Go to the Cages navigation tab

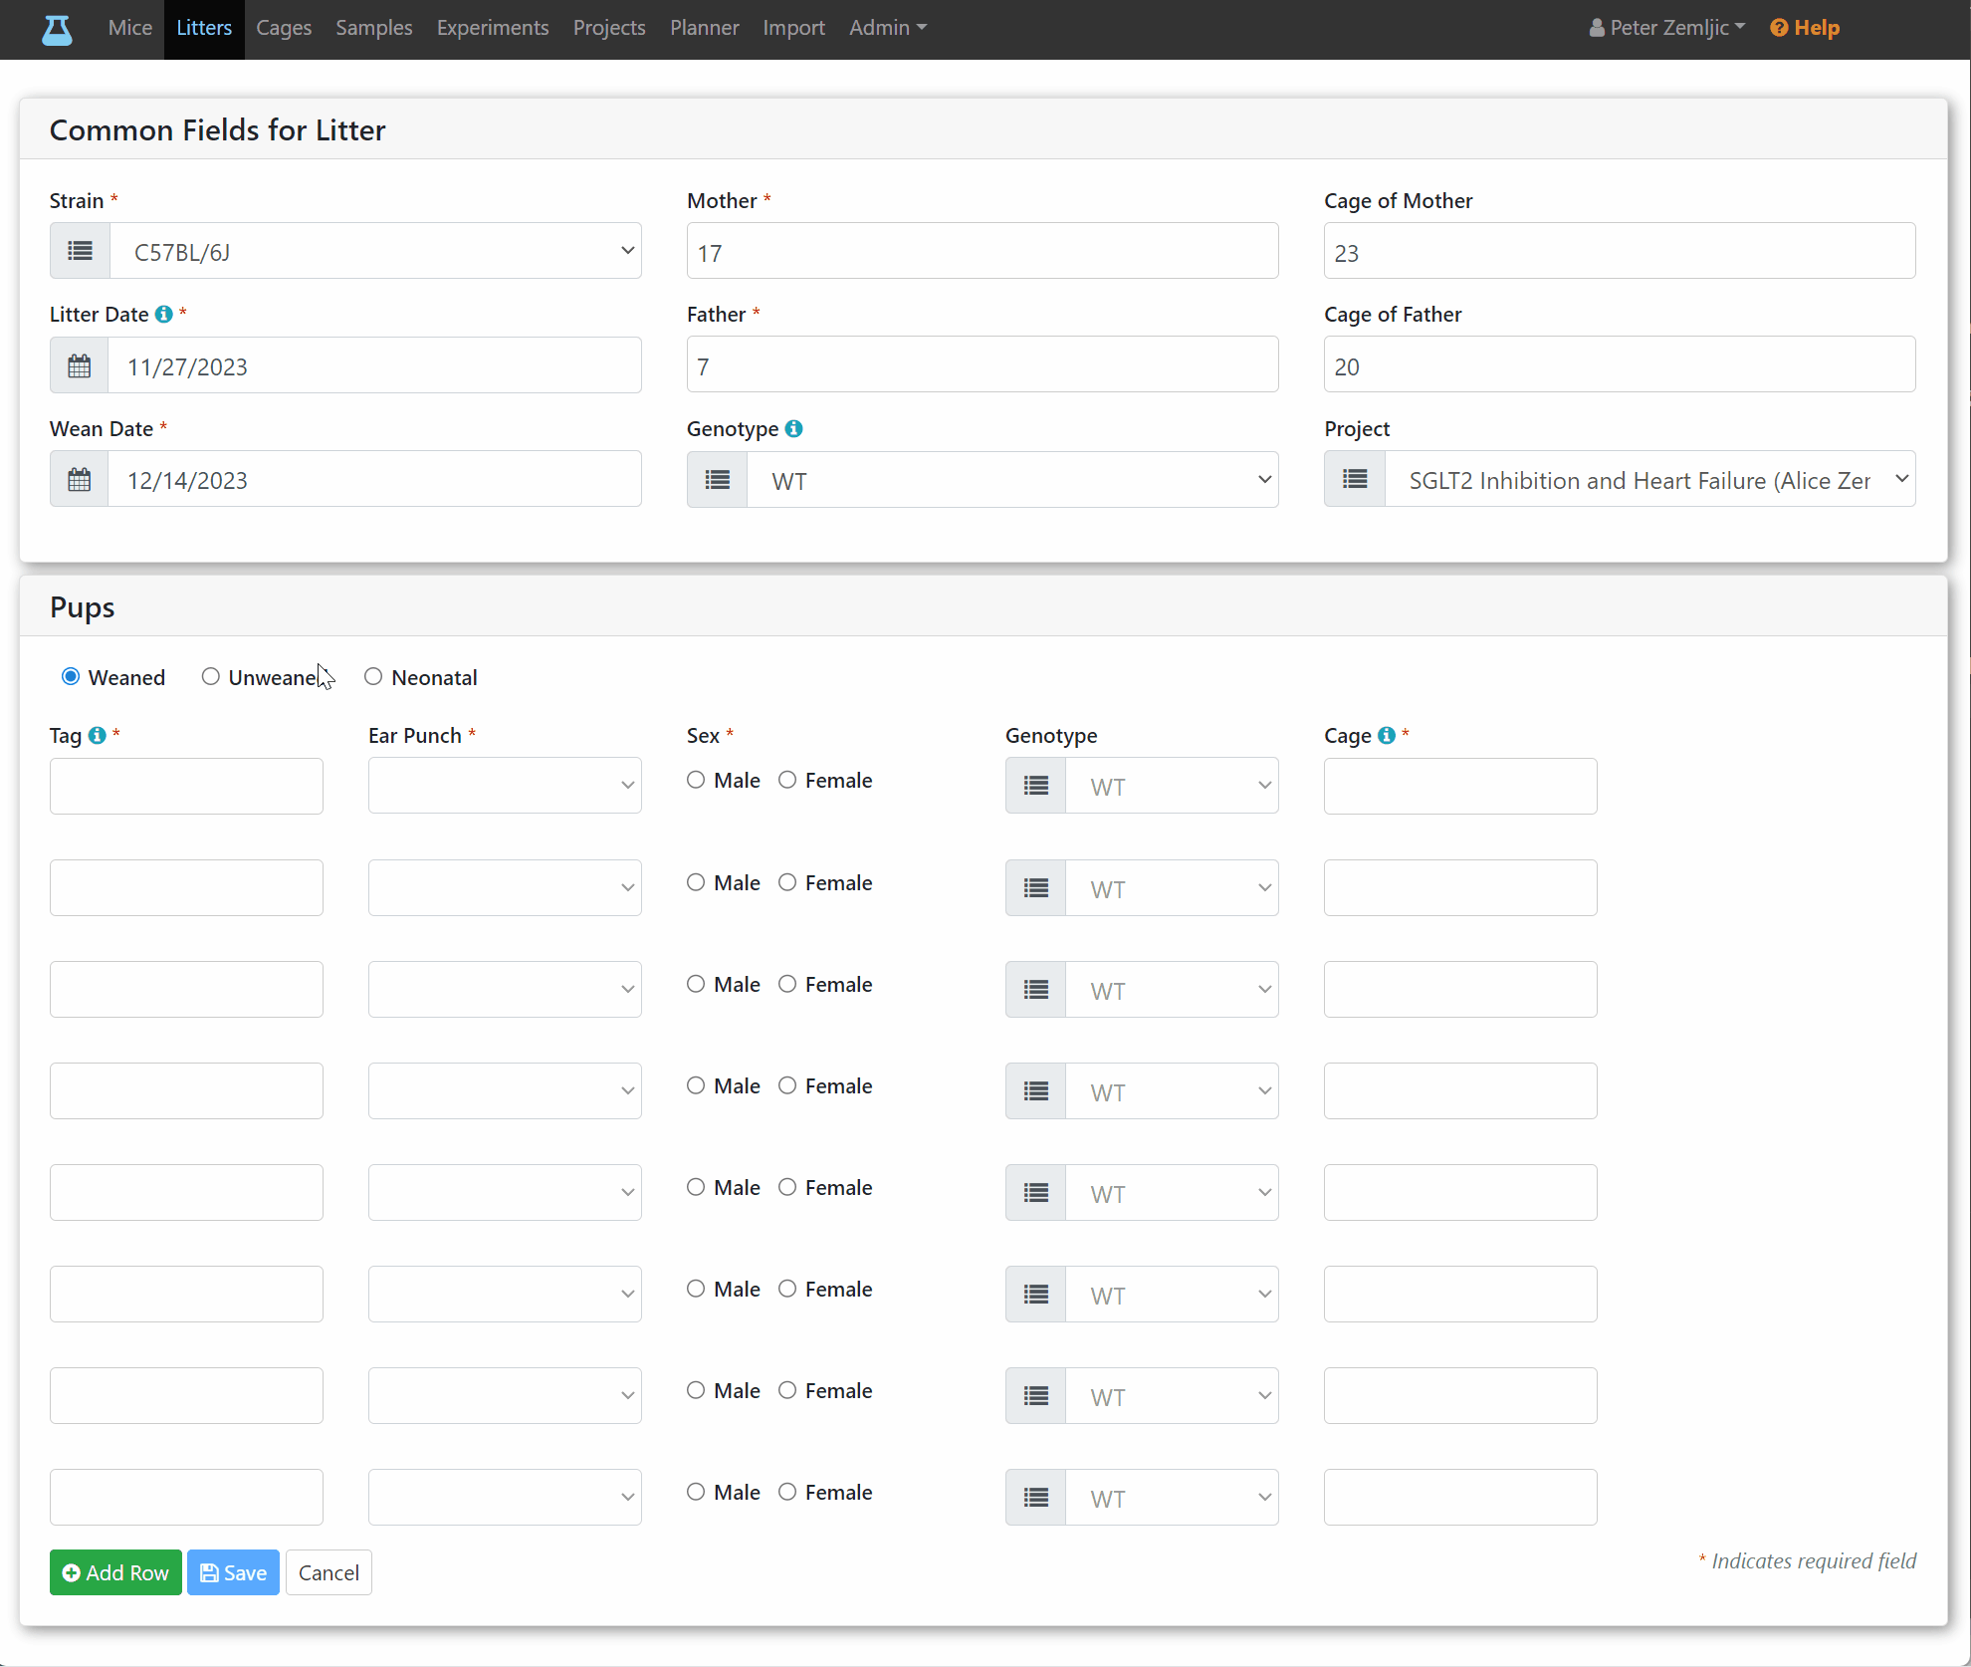pyautogui.click(x=284, y=28)
